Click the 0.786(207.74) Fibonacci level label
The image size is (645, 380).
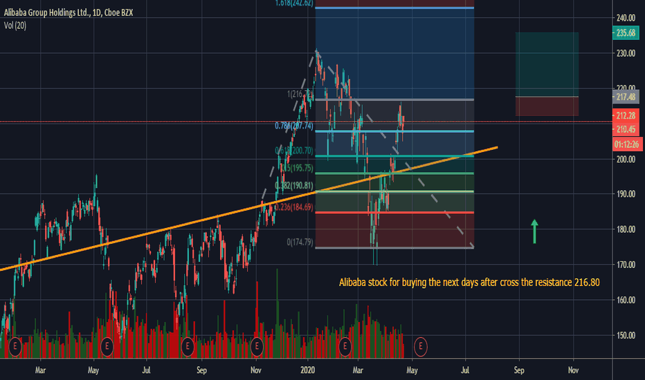click(x=293, y=126)
